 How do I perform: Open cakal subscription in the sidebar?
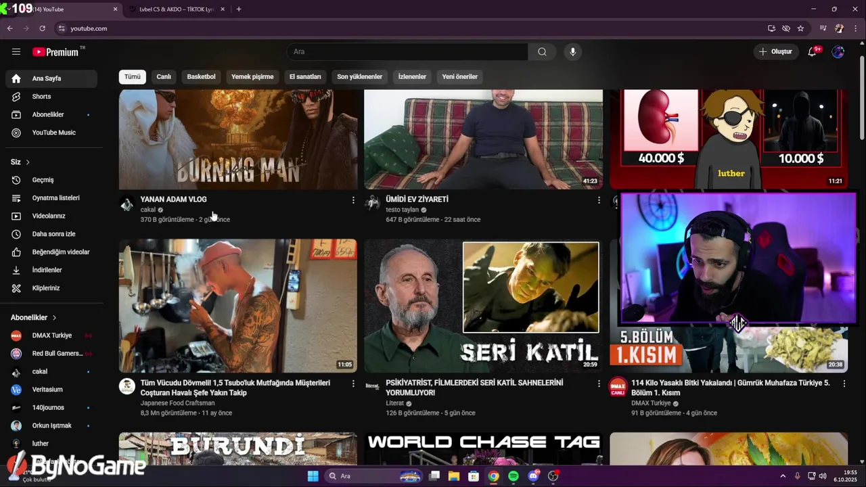(x=51, y=371)
